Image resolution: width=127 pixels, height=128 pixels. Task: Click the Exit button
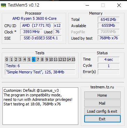(102, 119)
